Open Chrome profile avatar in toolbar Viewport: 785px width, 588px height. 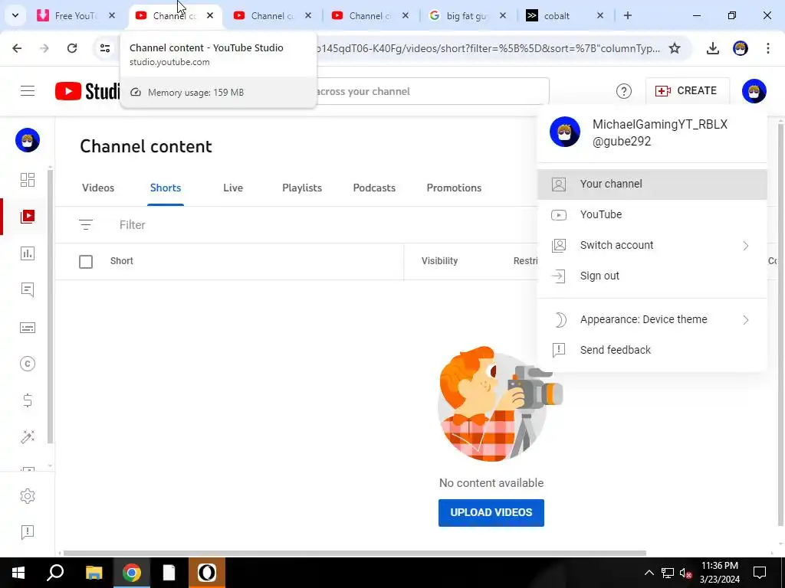click(x=741, y=48)
